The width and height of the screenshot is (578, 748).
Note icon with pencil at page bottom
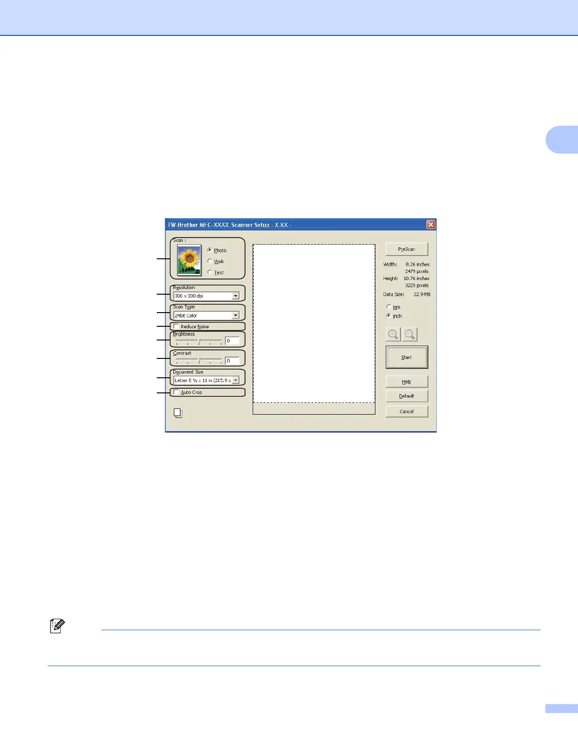(x=57, y=626)
